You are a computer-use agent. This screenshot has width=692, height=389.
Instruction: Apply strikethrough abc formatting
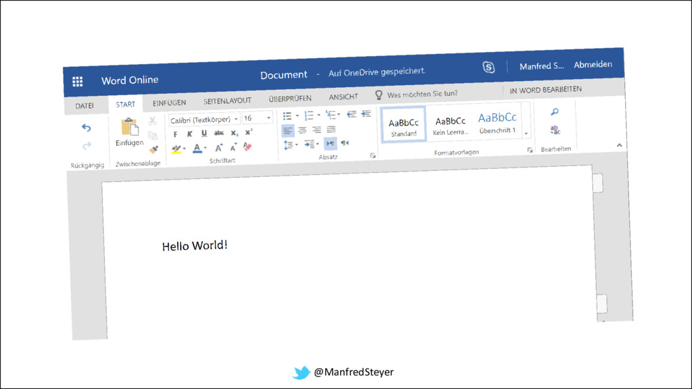pyautogui.click(x=219, y=133)
